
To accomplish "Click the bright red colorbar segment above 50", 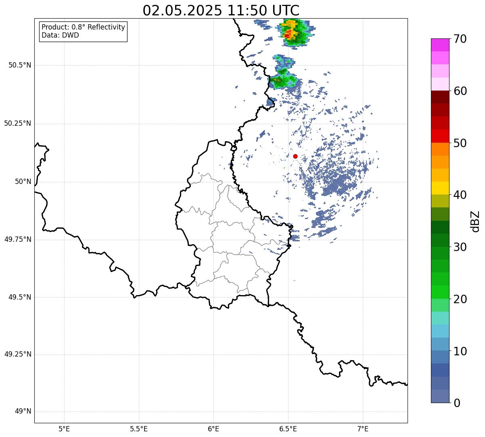I will point(440,136).
